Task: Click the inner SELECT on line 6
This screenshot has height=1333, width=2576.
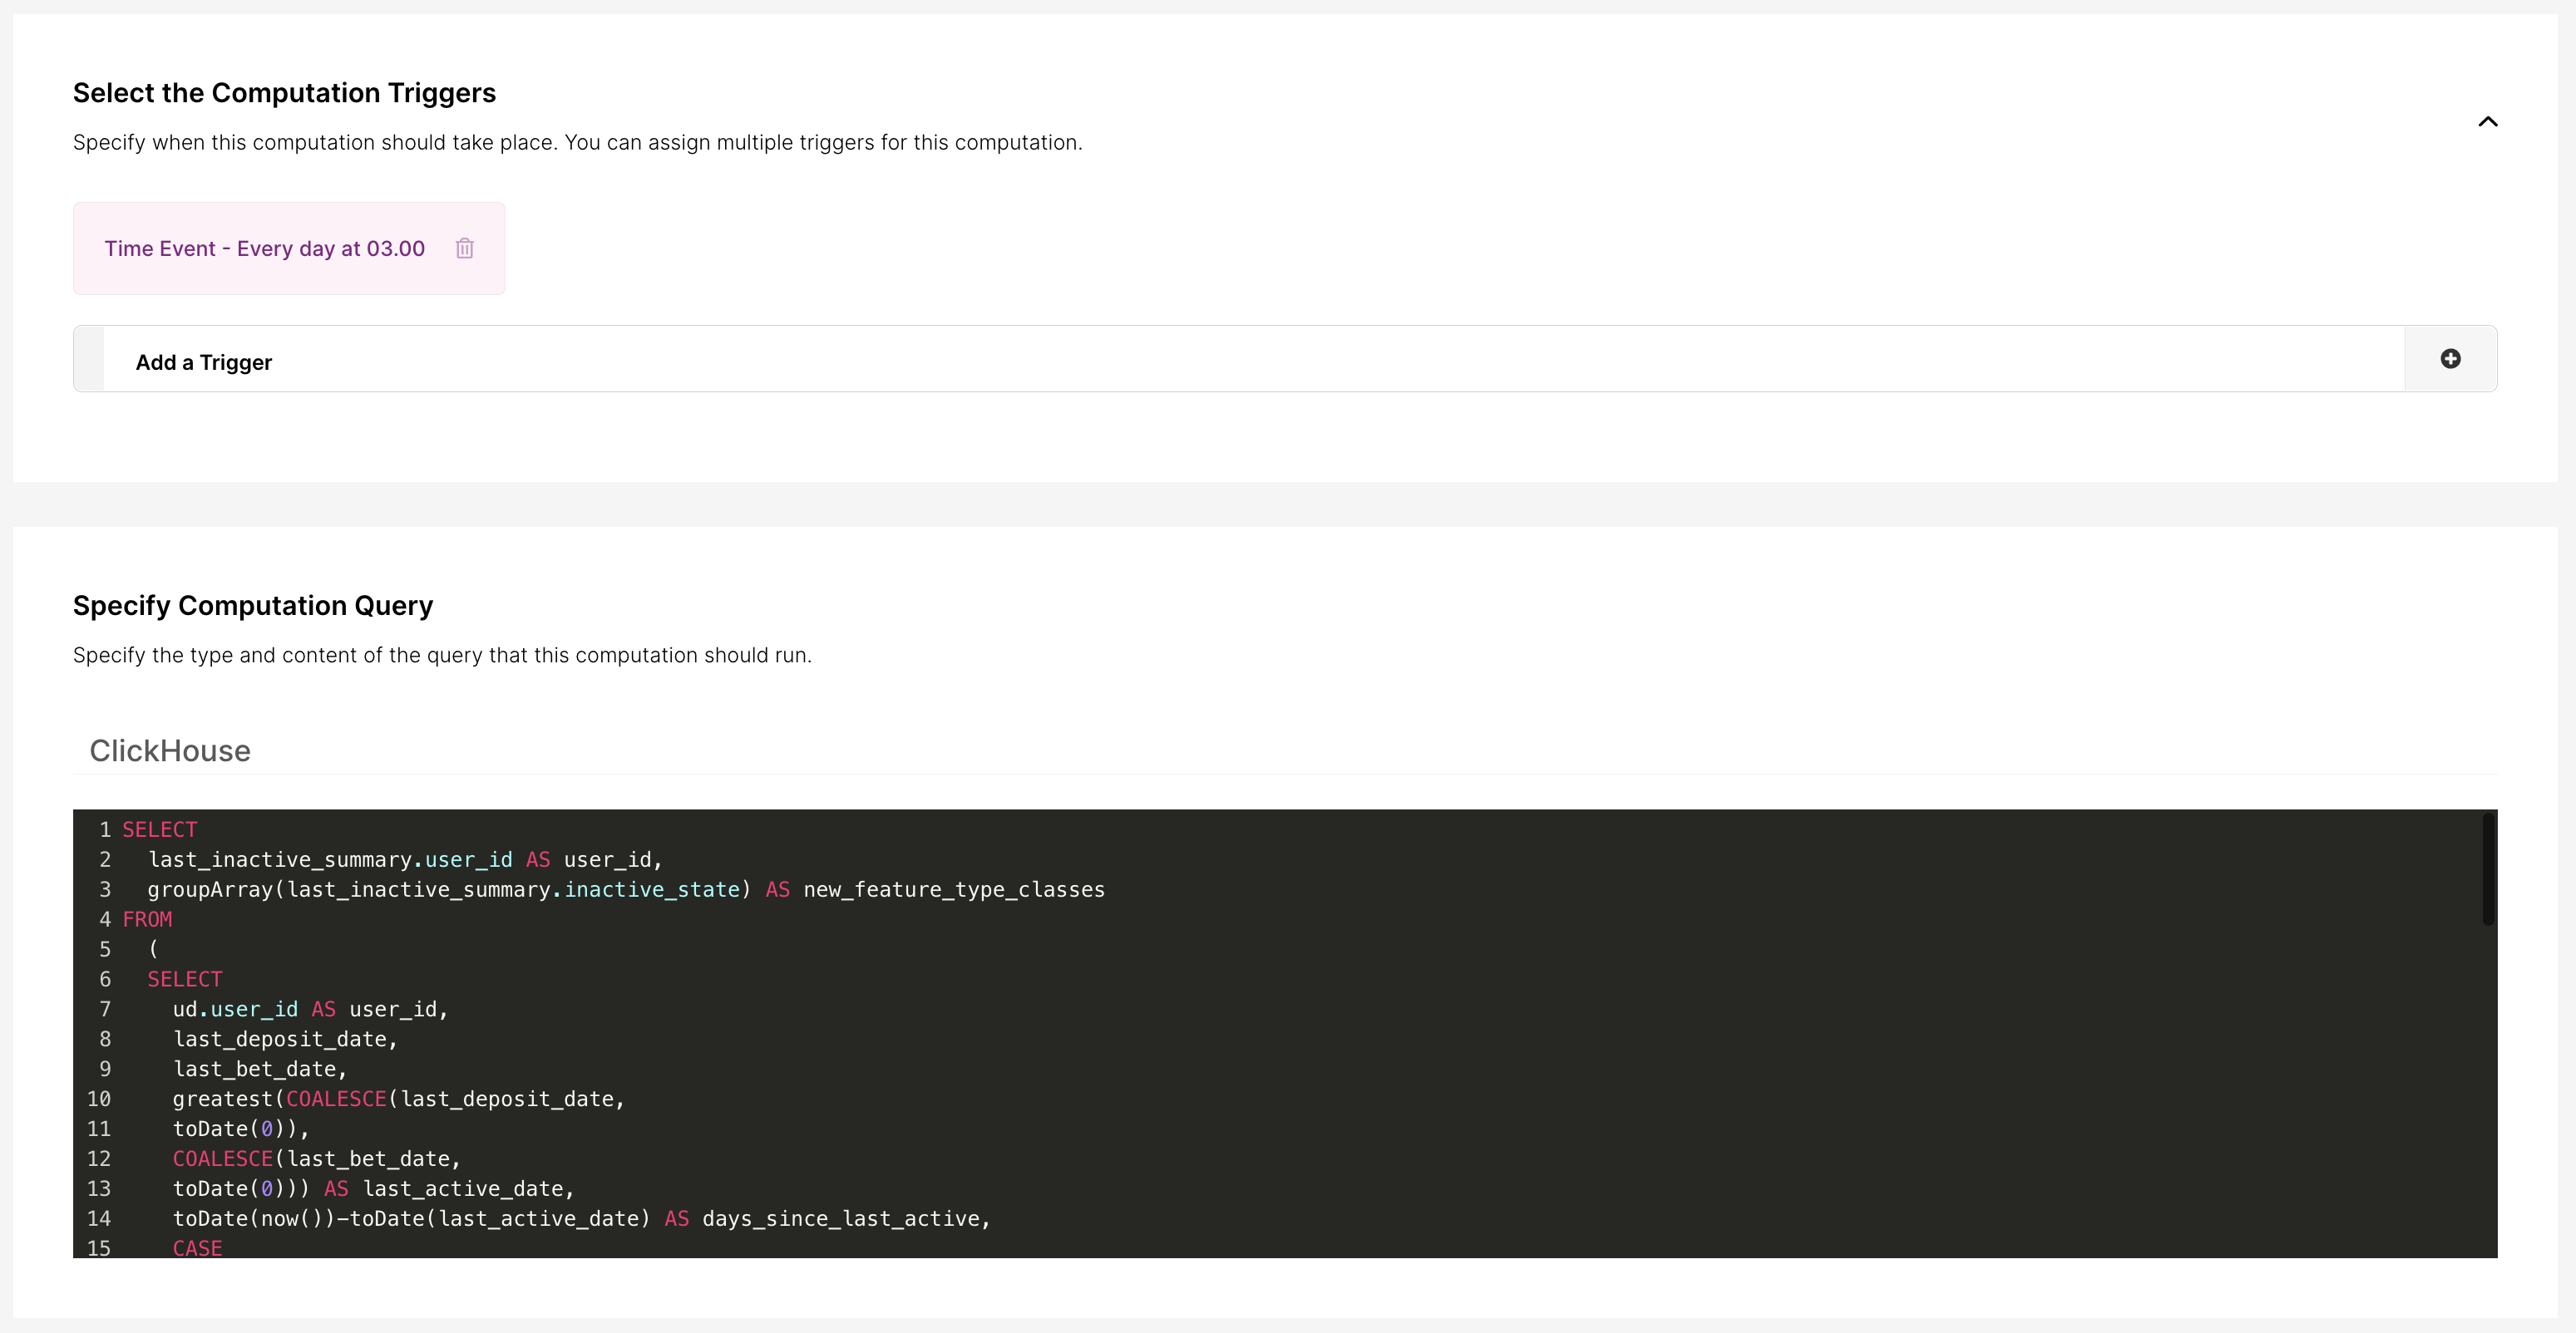Action: coord(185,979)
